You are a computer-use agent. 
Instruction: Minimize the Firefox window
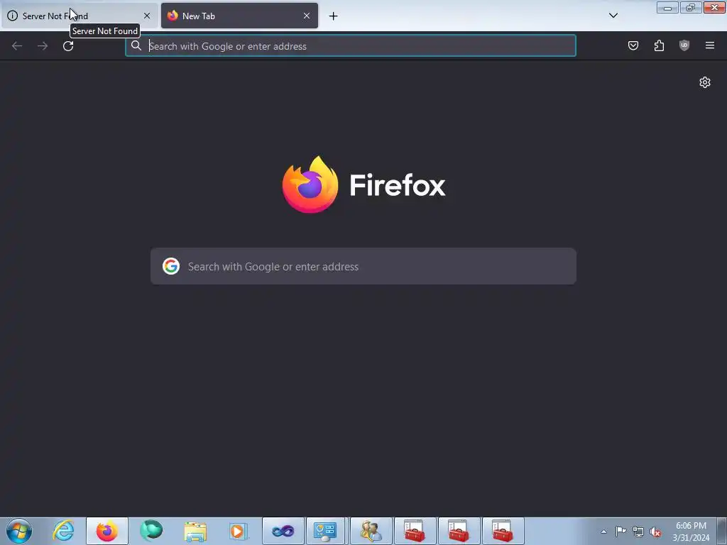click(x=667, y=7)
